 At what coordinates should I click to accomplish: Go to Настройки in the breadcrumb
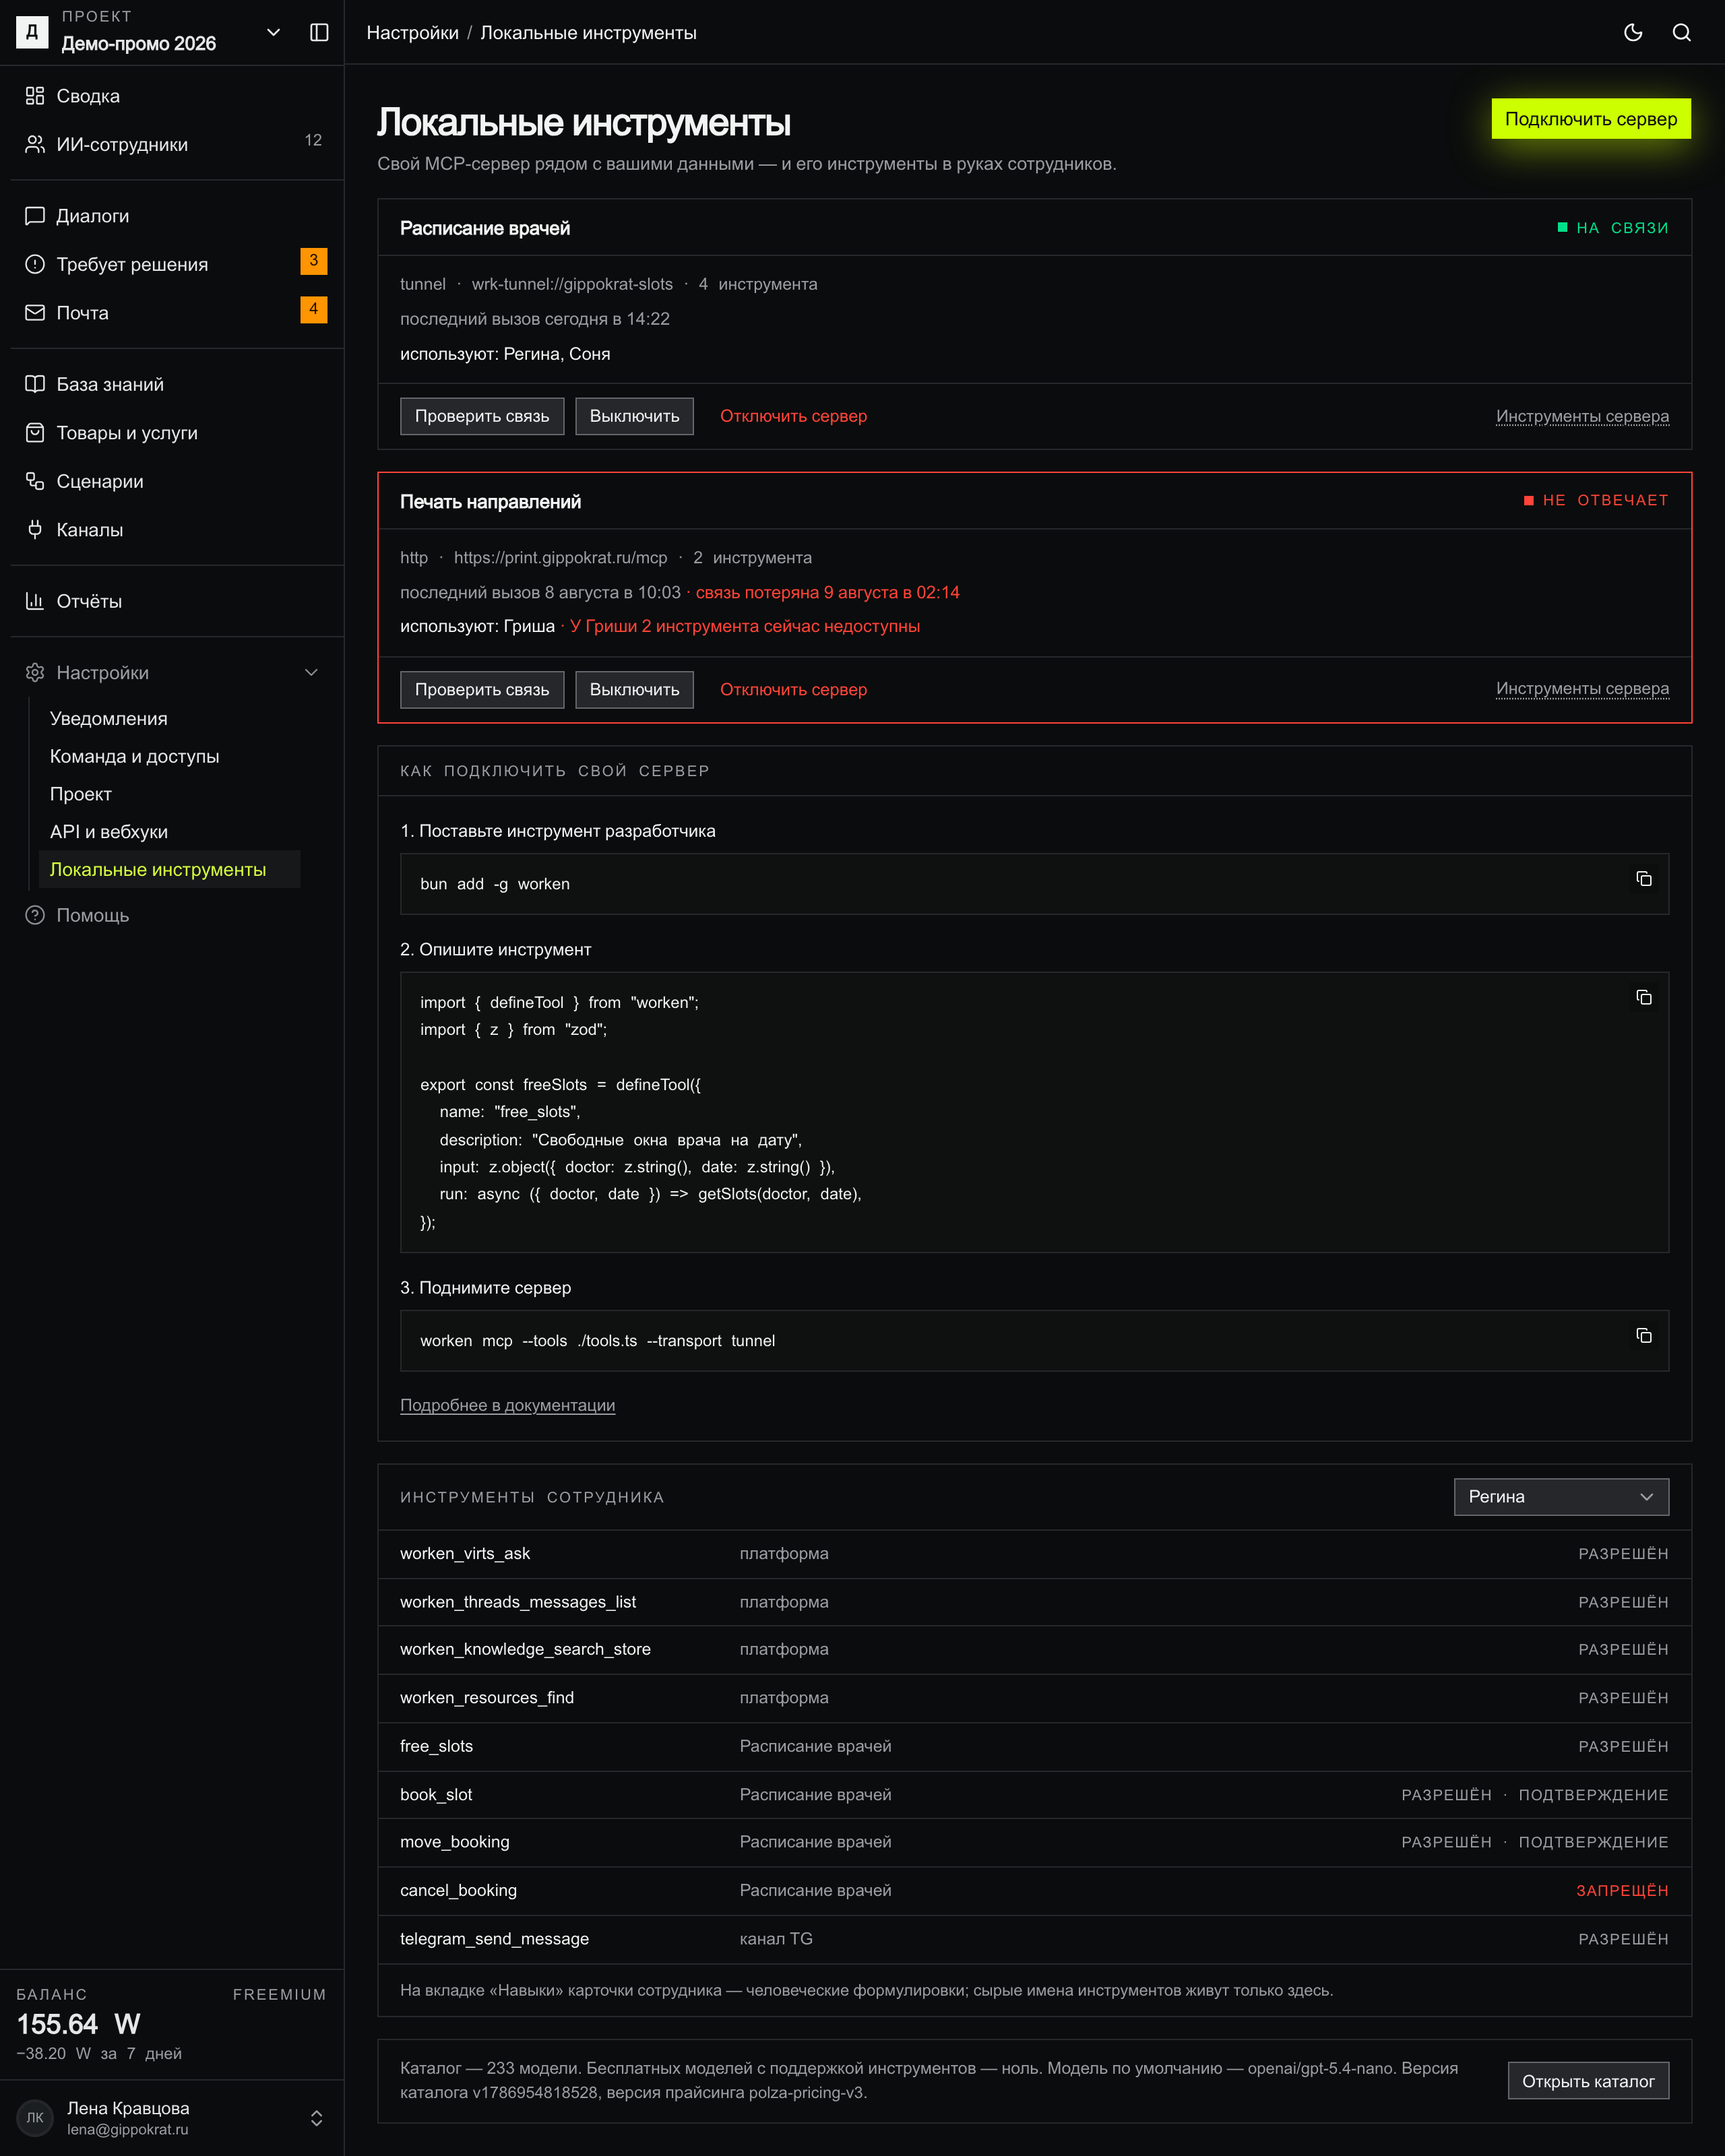(412, 33)
